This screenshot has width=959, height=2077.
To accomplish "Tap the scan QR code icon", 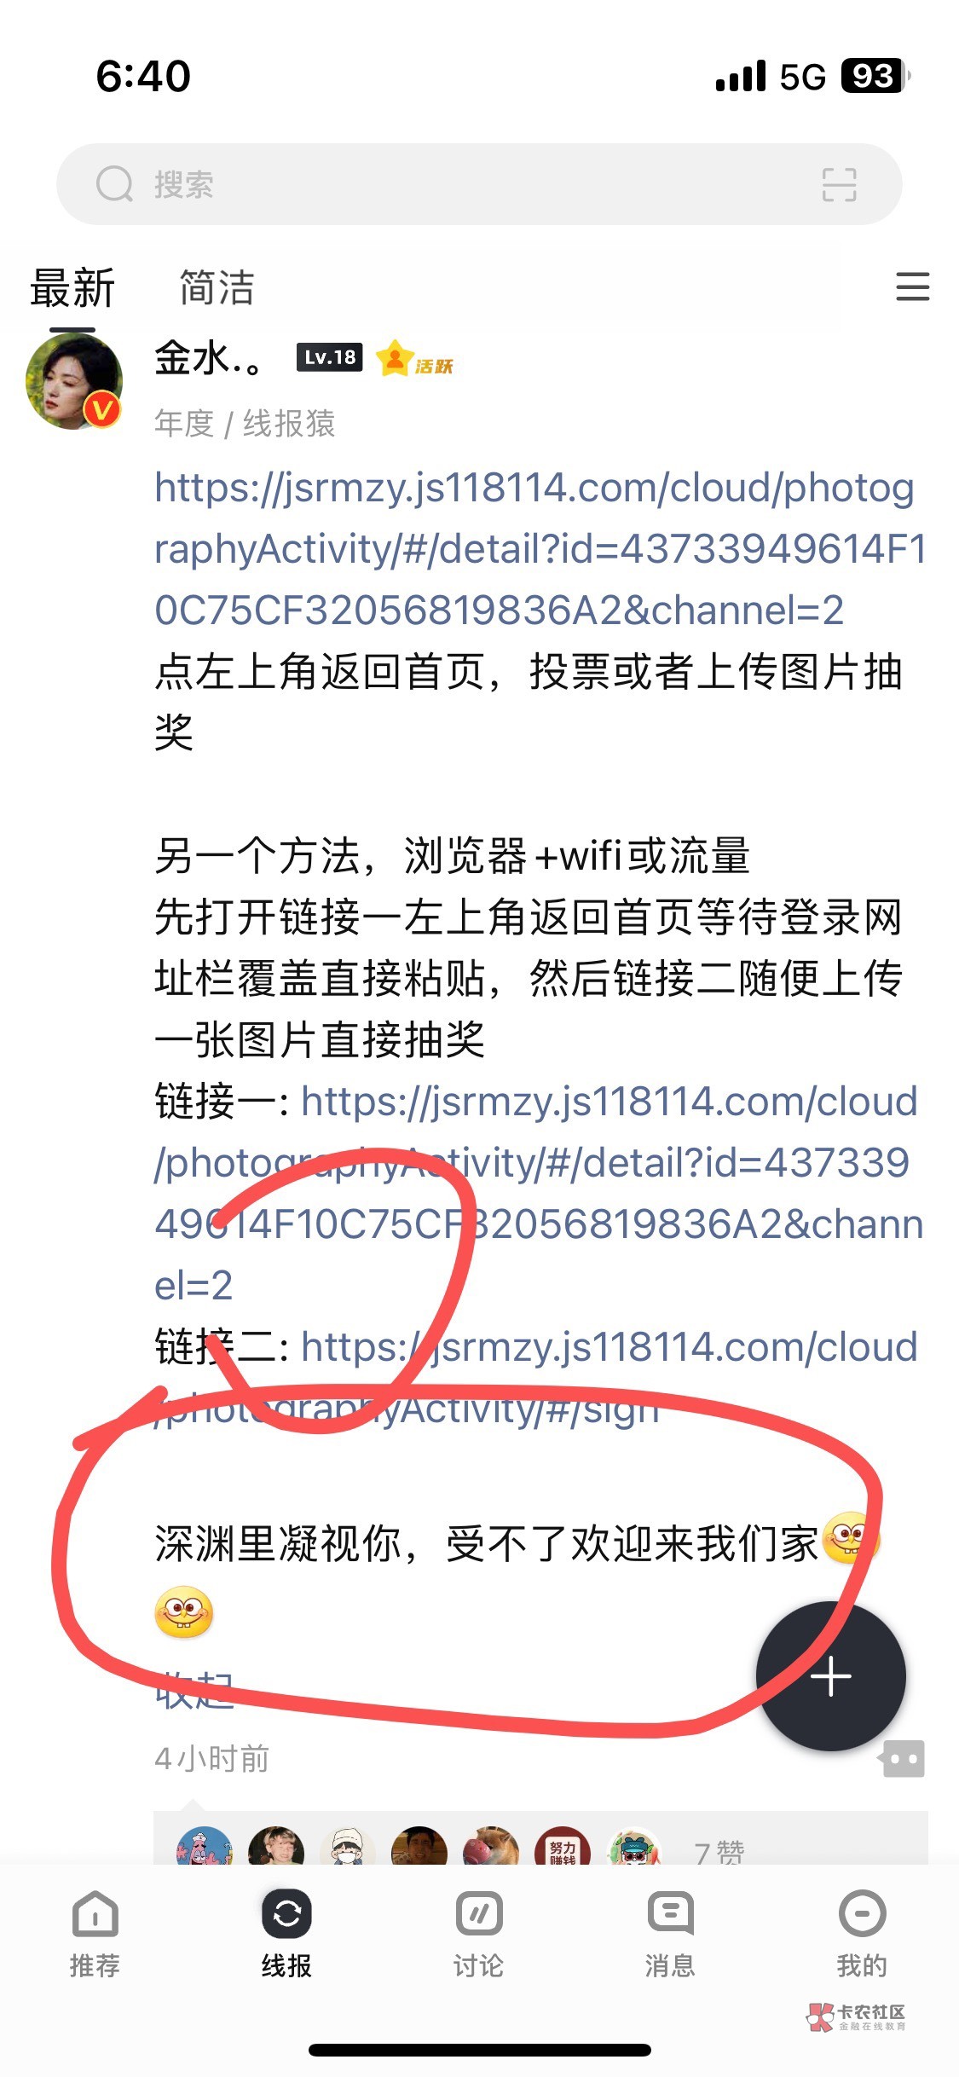I will 839,184.
